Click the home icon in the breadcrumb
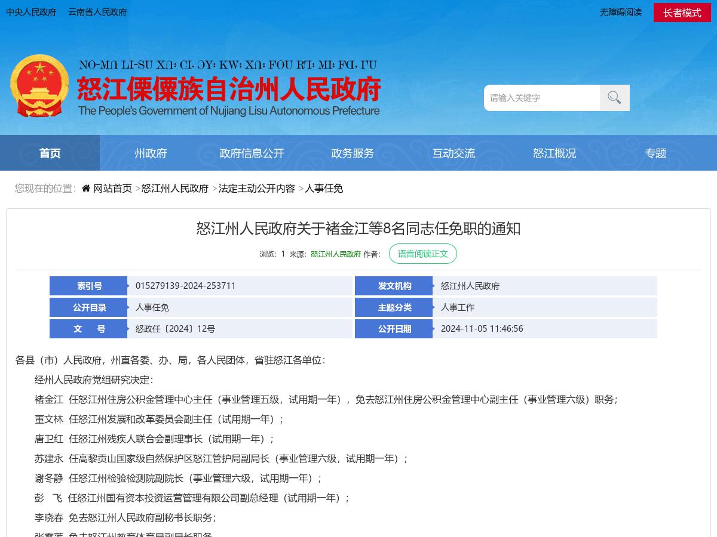Image resolution: width=717 pixels, height=537 pixels. tap(85, 188)
